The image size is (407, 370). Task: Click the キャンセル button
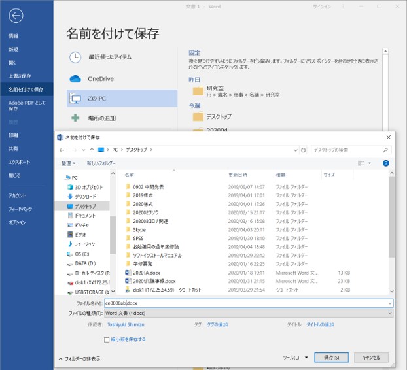tap(371, 358)
